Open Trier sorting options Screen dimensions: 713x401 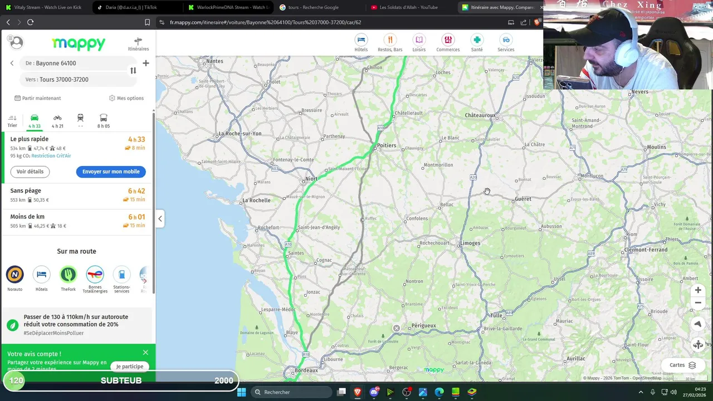click(12, 121)
